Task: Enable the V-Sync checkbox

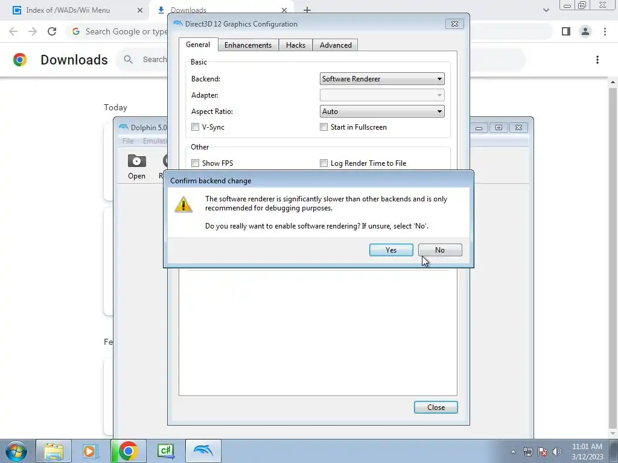Action: click(195, 127)
